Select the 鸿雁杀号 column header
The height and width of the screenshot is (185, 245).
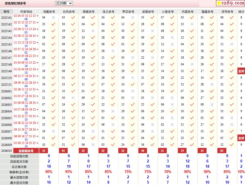(x=49, y=12)
